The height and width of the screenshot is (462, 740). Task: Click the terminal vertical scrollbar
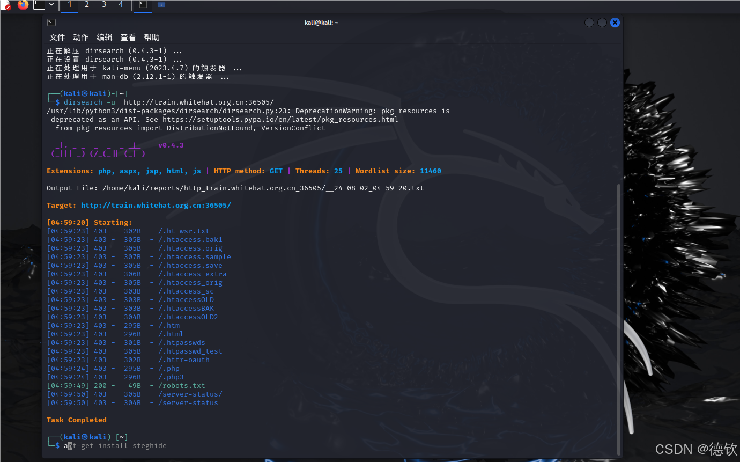coord(619,317)
